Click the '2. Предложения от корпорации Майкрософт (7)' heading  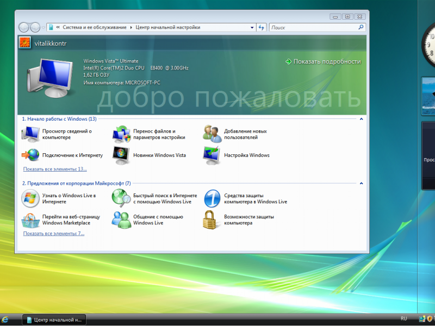pyautogui.click(x=76, y=183)
